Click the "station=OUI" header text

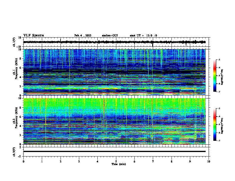110,35
